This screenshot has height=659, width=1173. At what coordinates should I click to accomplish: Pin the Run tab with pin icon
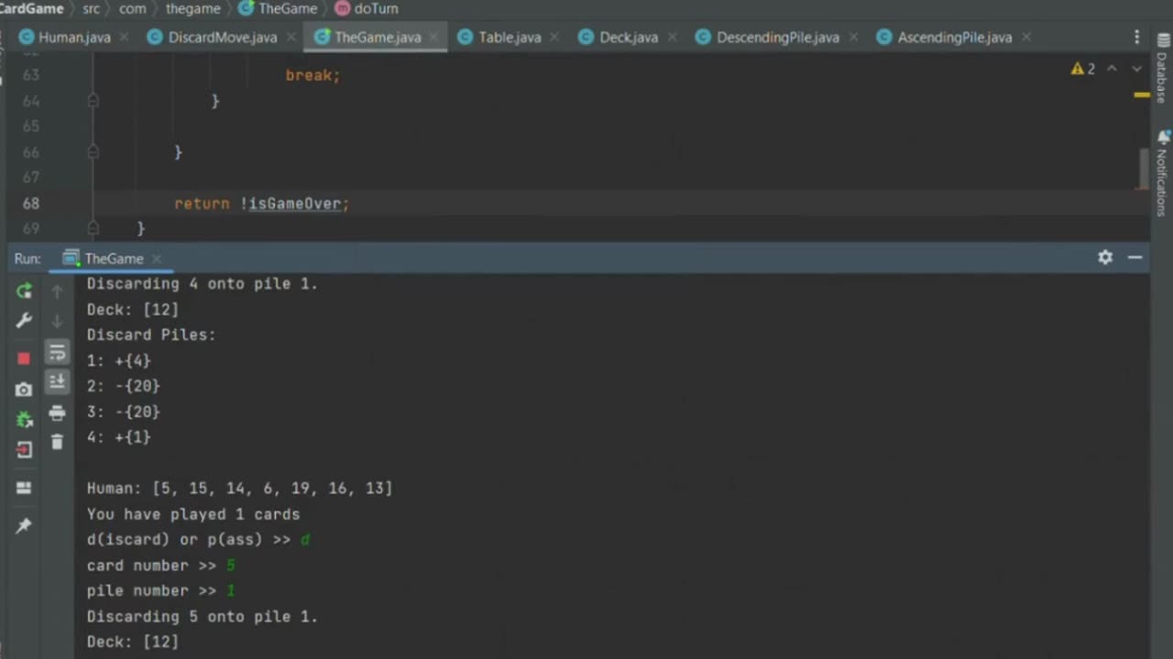(24, 525)
